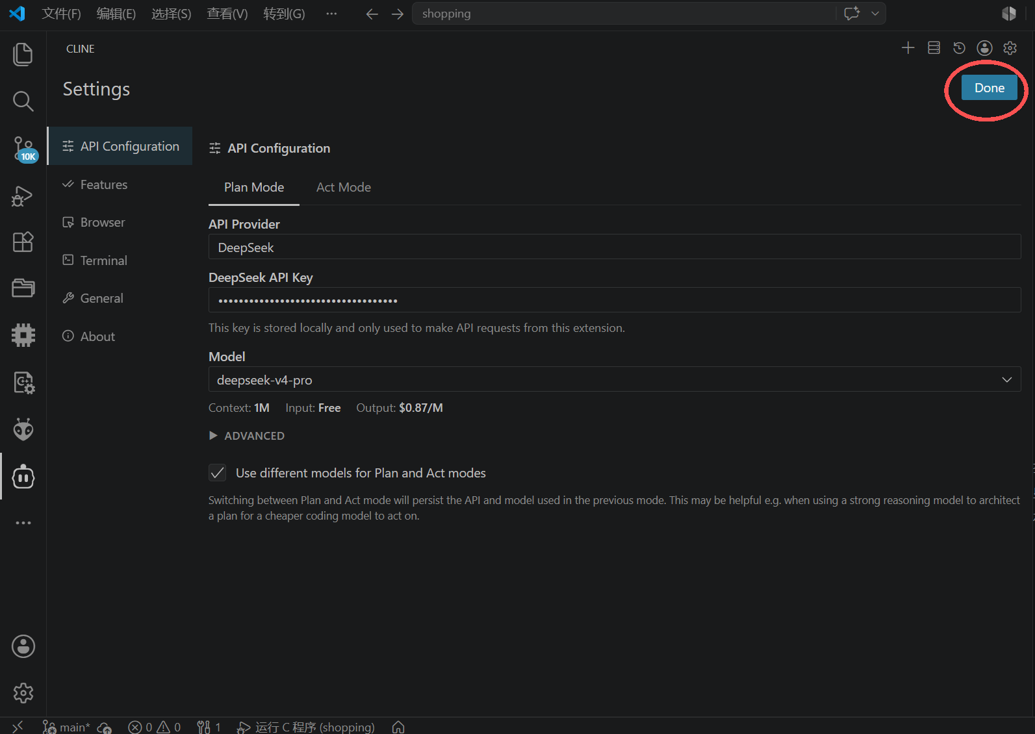Open the Cline robot icon in activity bar
The height and width of the screenshot is (734, 1035).
coord(23,477)
